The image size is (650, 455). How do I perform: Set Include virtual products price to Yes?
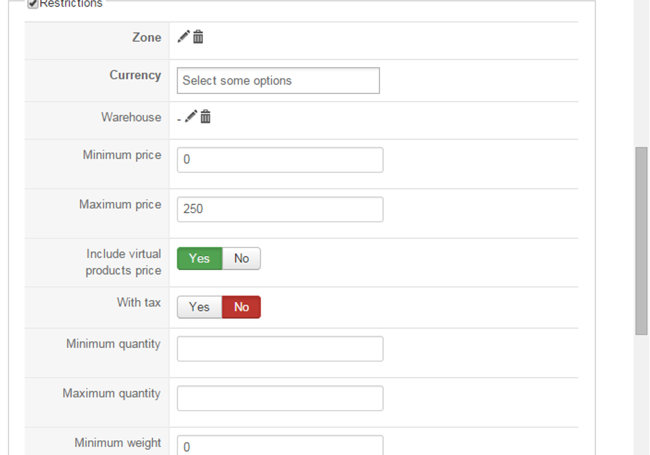(200, 258)
